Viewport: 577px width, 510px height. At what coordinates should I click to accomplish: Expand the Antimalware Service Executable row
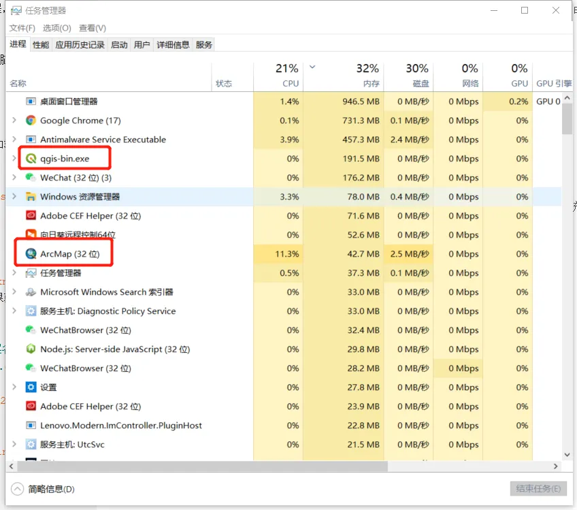[14, 139]
